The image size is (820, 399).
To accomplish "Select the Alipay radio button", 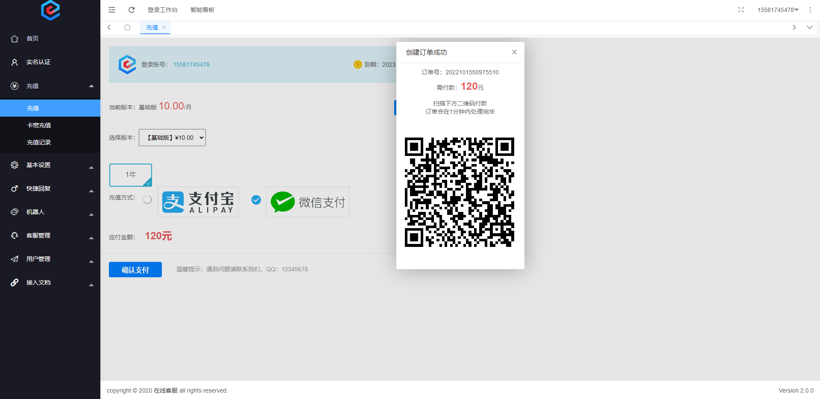I will [x=147, y=199].
